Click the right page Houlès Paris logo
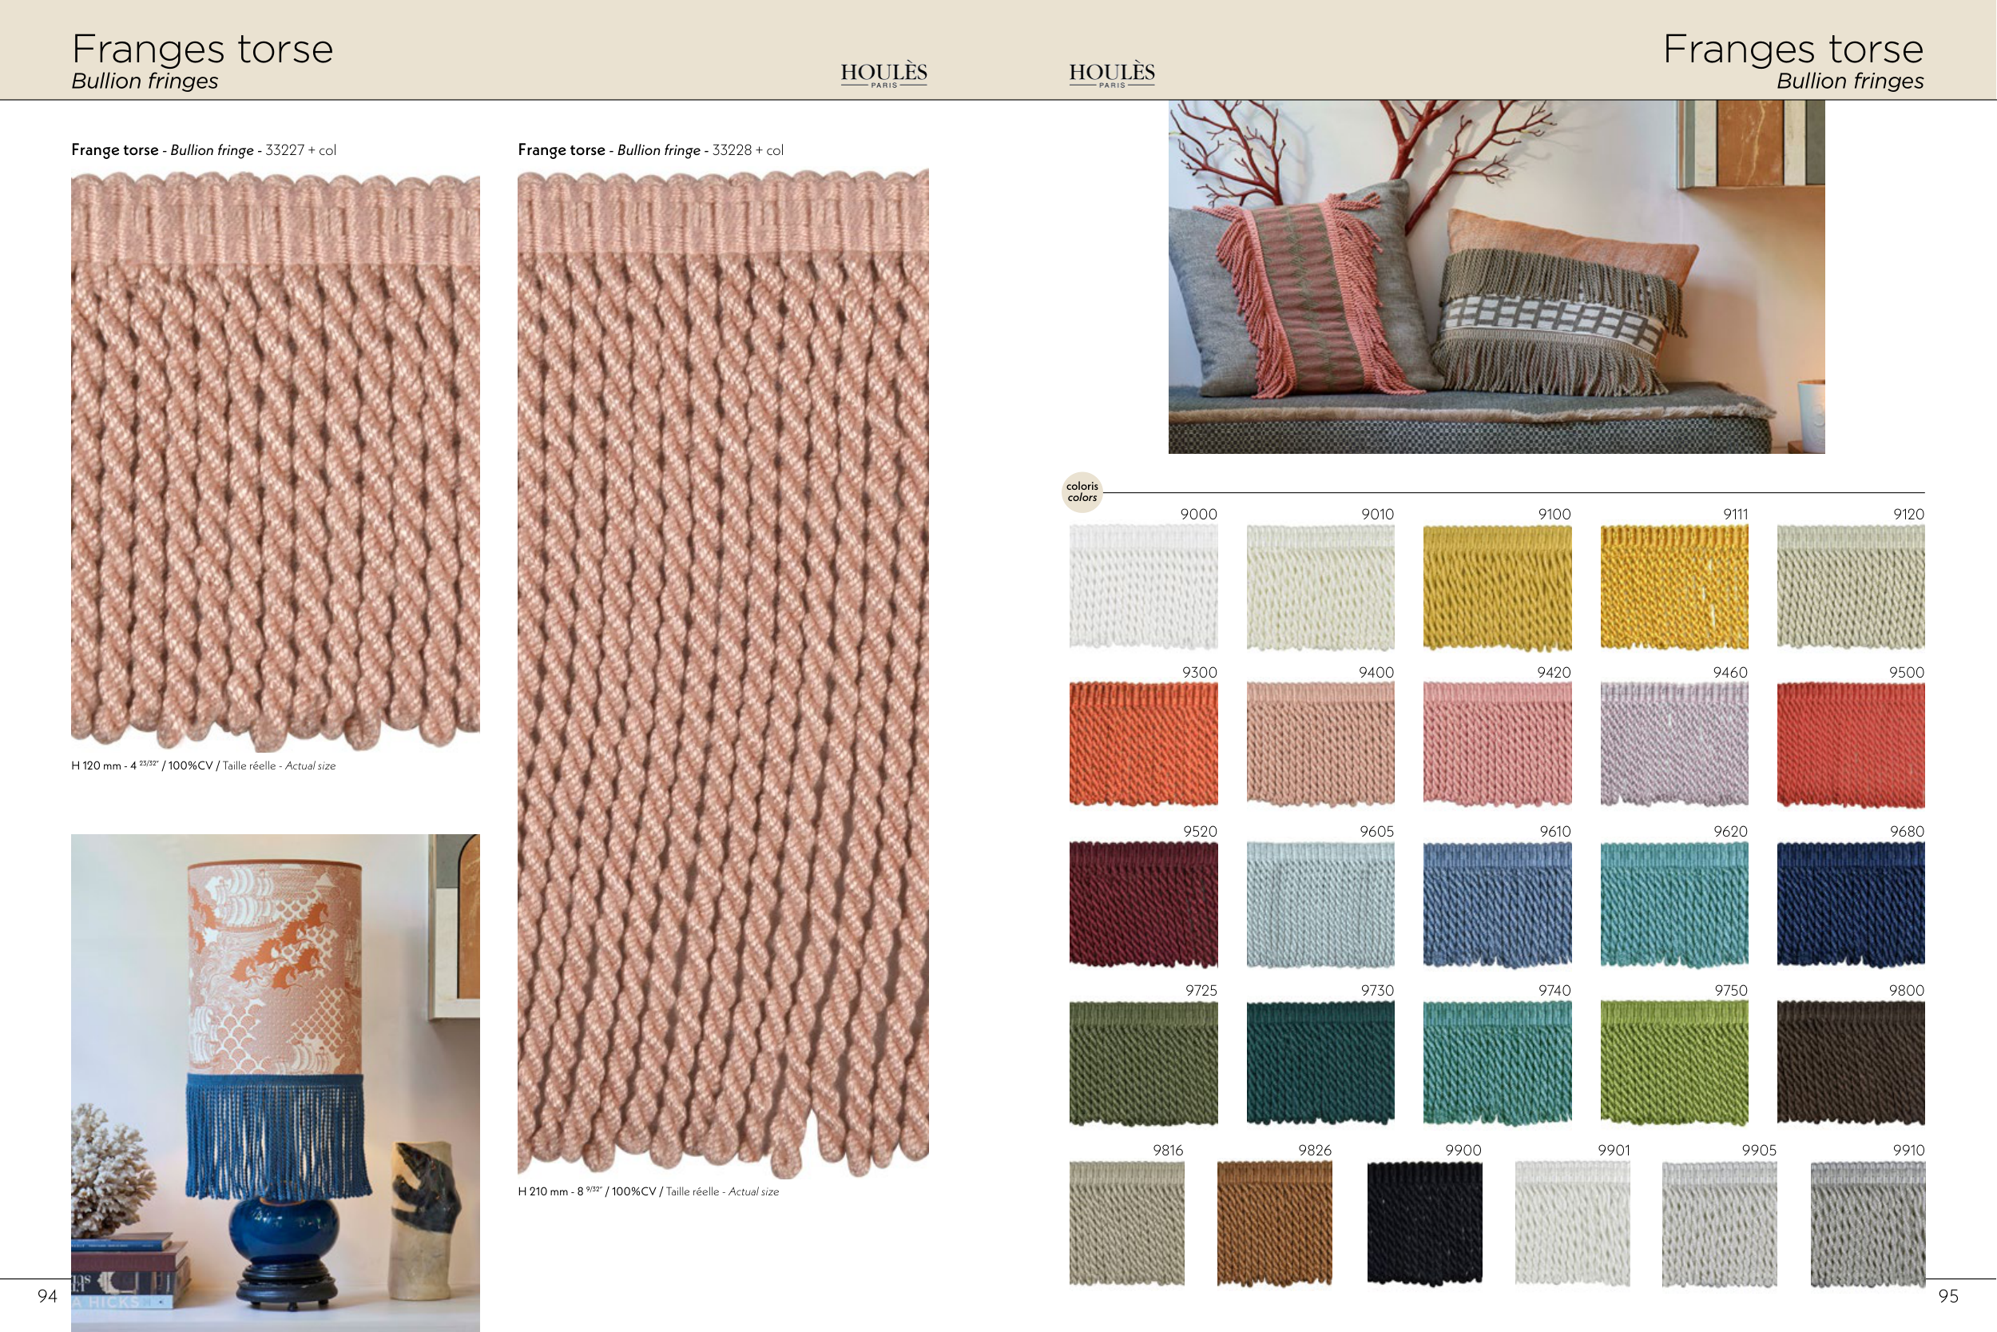 pos(1111,75)
